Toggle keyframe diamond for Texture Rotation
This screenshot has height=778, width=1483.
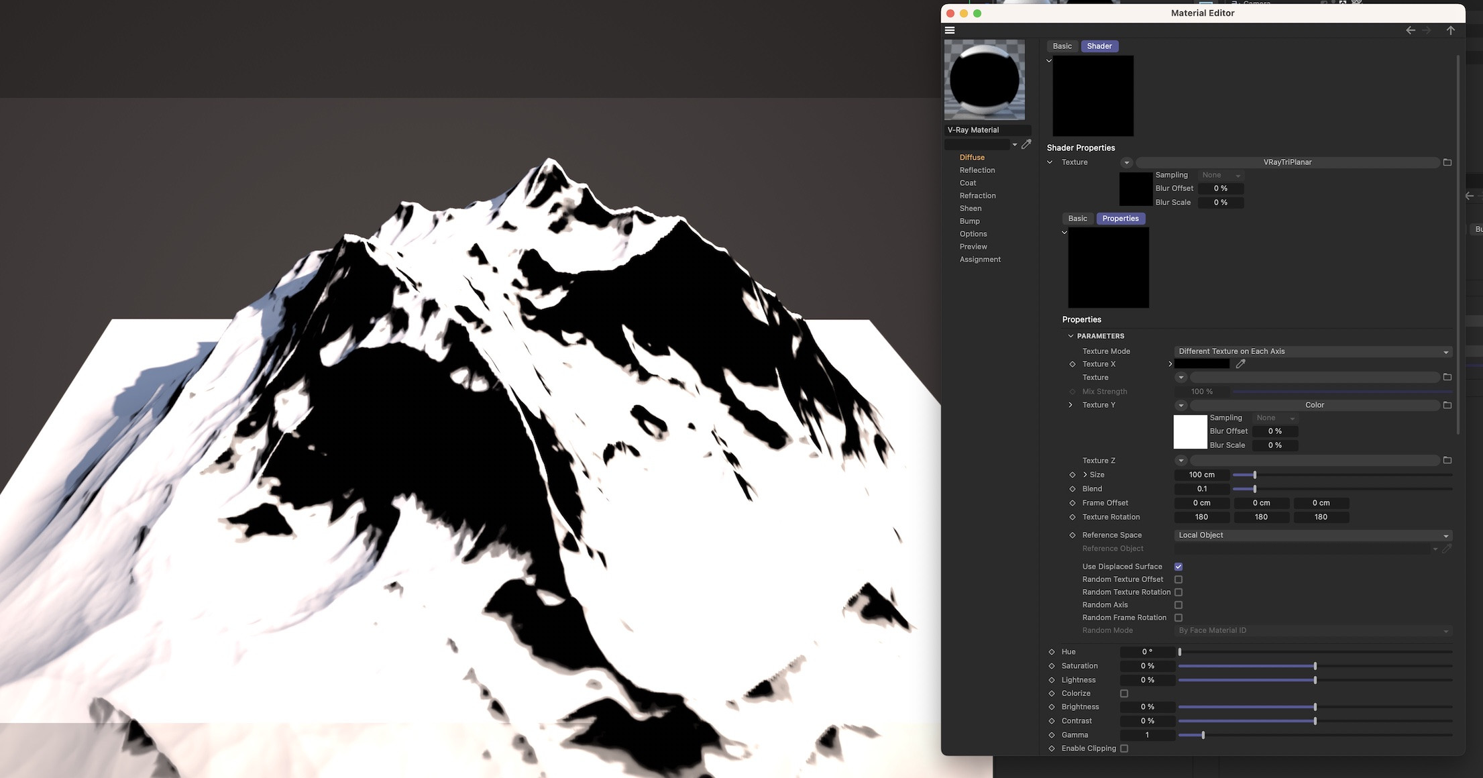[1072, 517]
